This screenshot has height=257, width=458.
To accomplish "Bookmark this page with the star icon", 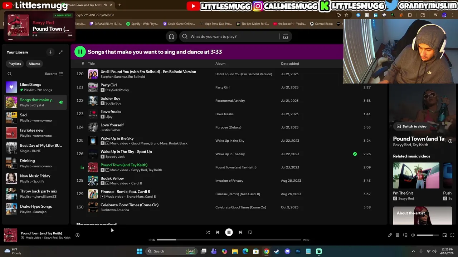I will pos(346,15).
